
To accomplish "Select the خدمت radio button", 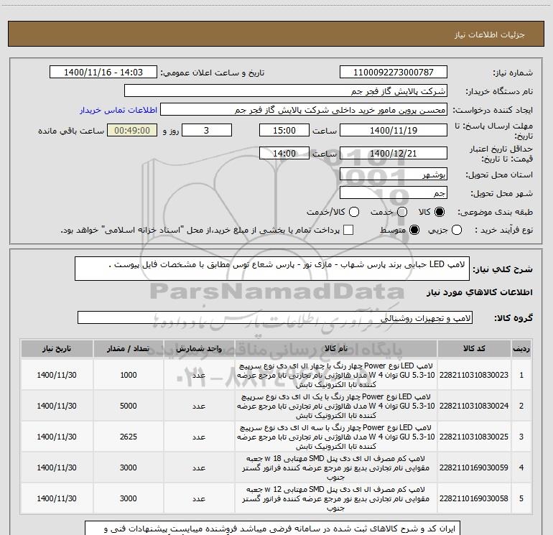I will point(402,212).
